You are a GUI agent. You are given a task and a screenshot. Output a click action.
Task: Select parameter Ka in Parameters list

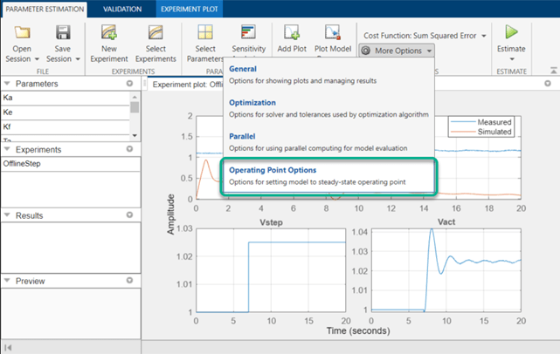[66, 98]
